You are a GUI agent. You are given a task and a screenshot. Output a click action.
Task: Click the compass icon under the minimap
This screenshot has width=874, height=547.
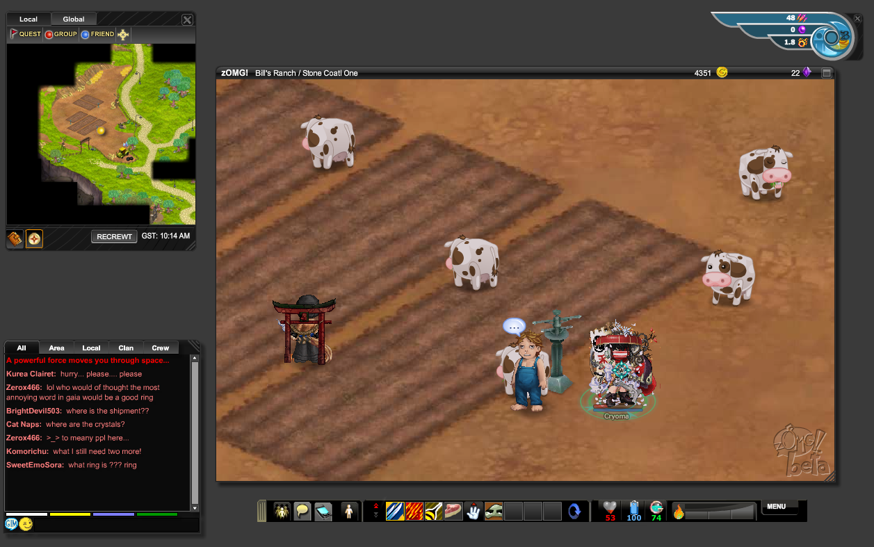coord(34,239)
